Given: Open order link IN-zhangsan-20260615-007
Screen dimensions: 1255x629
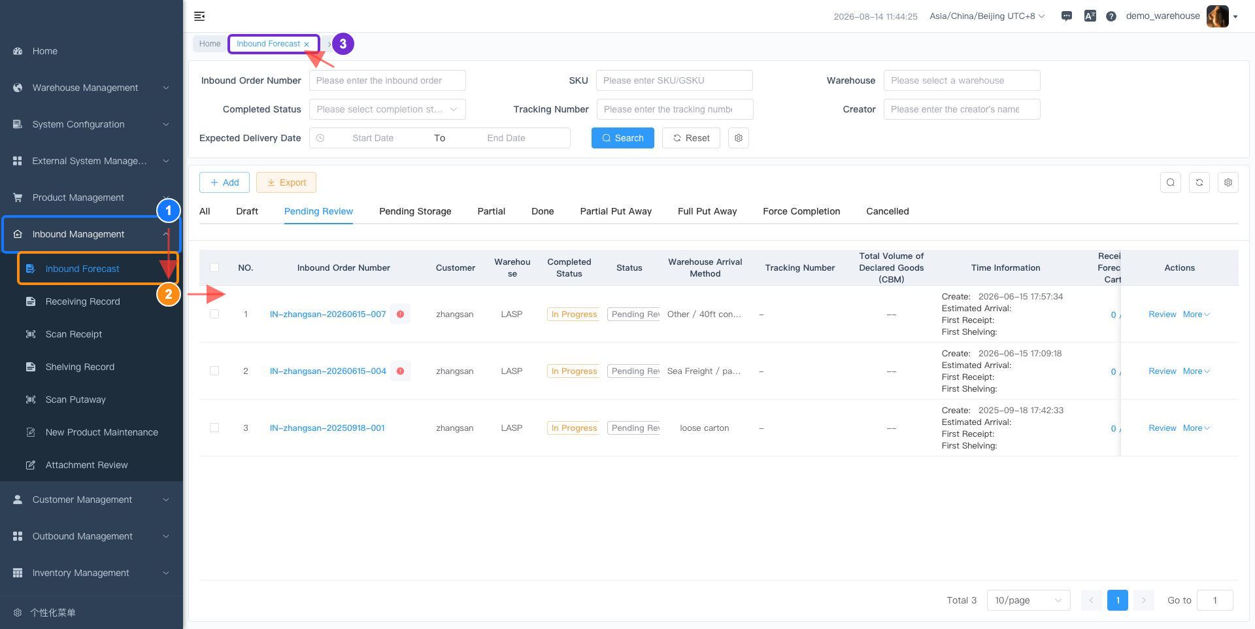Looking at the screenshot, I should [327, 314].
